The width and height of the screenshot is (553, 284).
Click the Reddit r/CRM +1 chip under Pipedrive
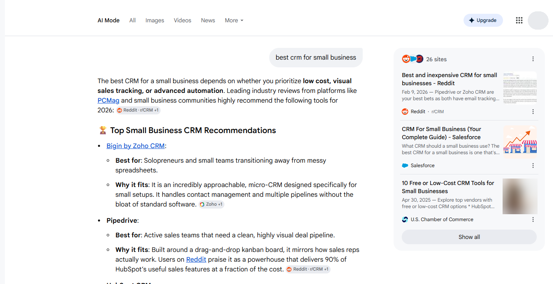(x=308, y=269)
